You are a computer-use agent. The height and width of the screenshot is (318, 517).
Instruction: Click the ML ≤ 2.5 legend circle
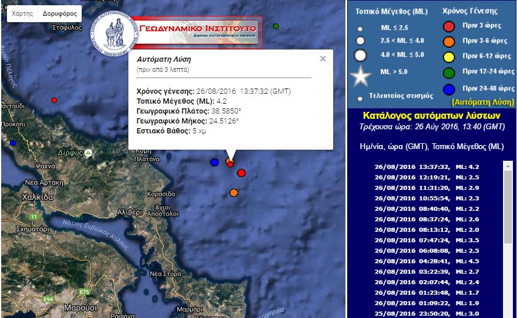pos(360,29)
